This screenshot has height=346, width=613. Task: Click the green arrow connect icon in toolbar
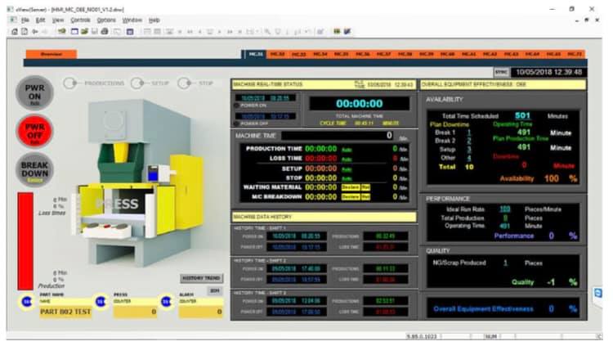pyautogui.click(x=62, y=31)
